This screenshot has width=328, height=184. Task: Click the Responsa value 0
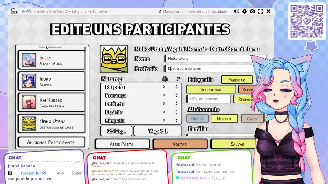coord(164,87)
